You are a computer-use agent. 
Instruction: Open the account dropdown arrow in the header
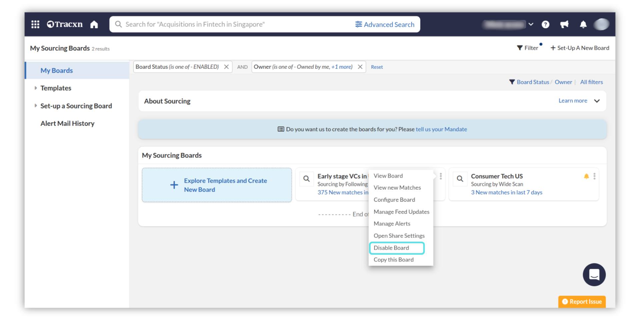pyautogui.click(x=531, y=24)
